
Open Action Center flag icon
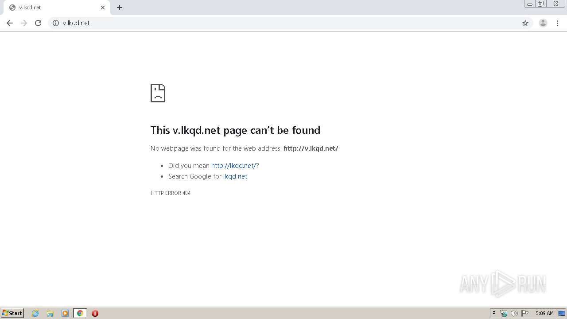tap(525, 313)
